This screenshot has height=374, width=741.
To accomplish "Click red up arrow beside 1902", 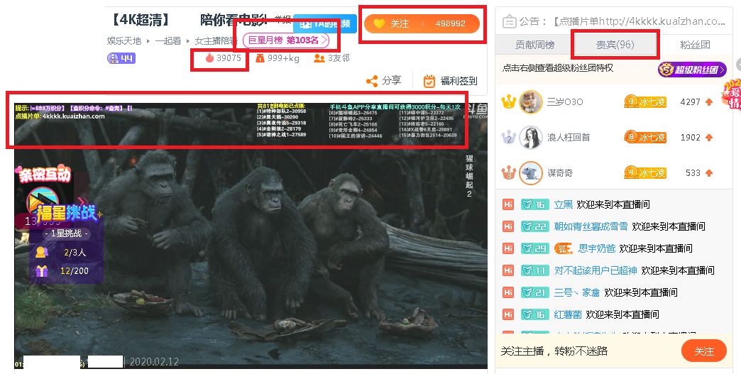I will [x=709, y=138].
